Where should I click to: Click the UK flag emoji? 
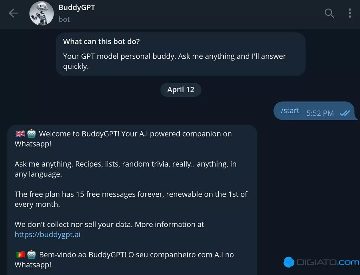(20, 134)
